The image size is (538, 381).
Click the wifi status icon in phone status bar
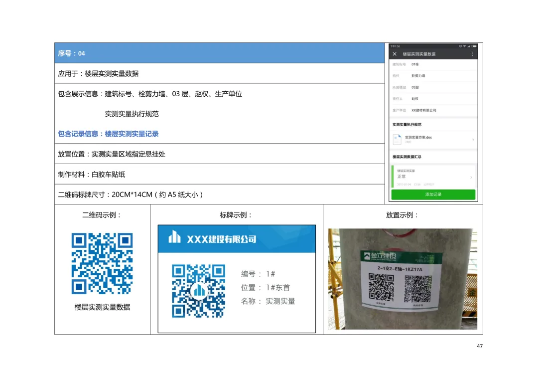[465, 46]
